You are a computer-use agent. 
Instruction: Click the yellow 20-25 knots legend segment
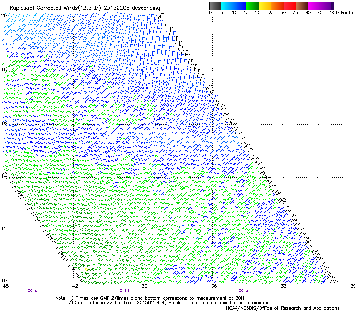(265, 6)
